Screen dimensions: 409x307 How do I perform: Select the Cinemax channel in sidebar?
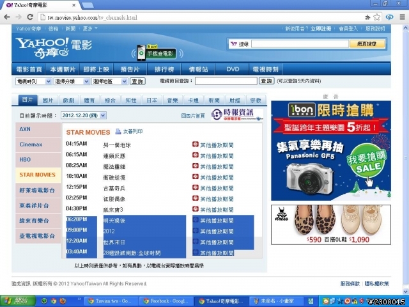click(38, 145)
